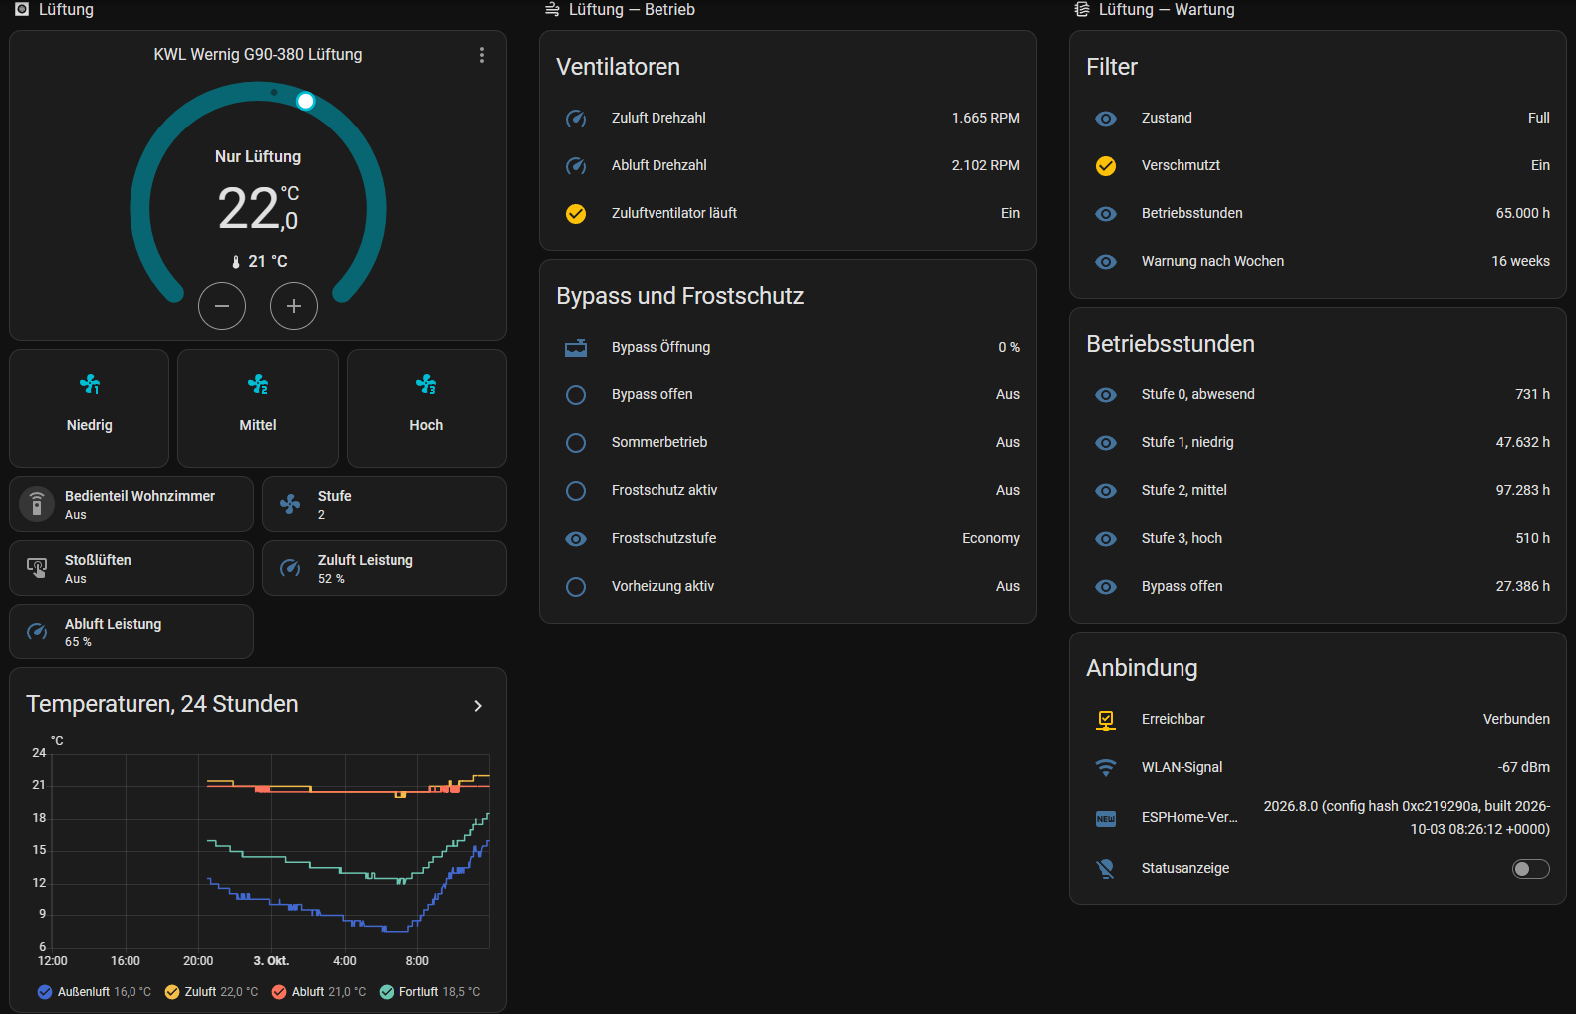Open the Zuluft Leistung gauge tile

pos(385,568)
